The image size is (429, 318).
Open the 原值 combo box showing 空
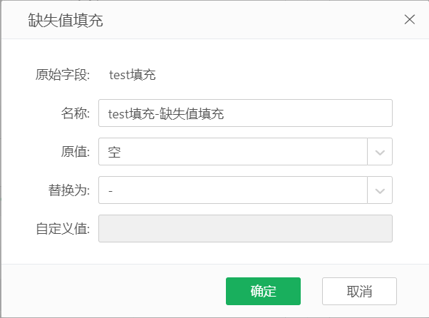point(233,152)
